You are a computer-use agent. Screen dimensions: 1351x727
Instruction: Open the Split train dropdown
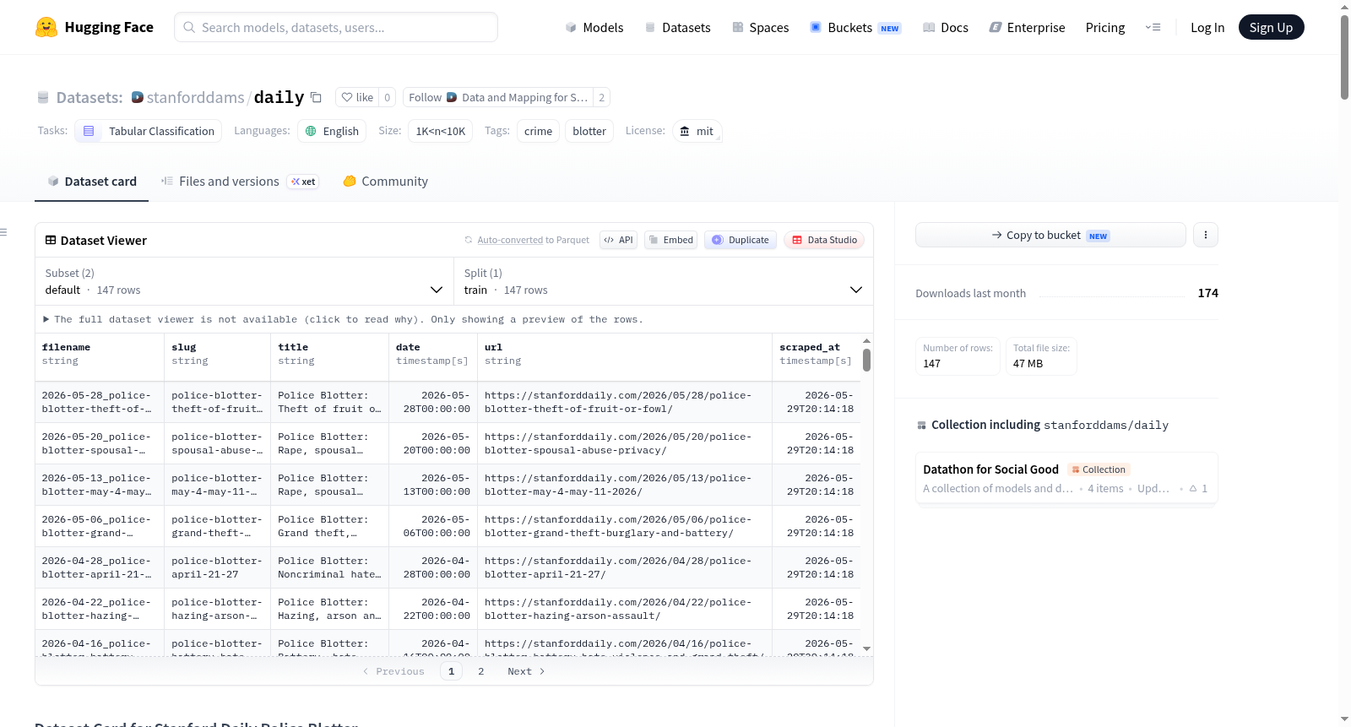click(663, 281)
